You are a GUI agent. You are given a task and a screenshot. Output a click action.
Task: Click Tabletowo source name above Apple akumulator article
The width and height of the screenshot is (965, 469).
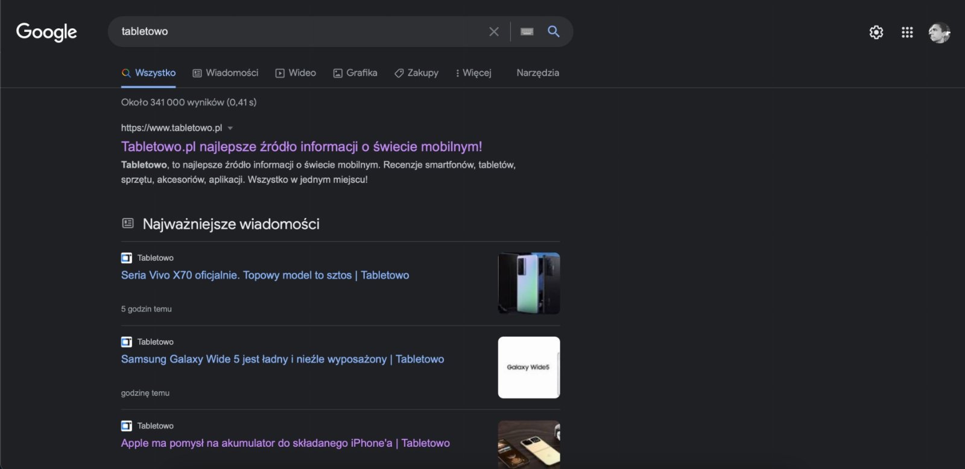(156, 426)
